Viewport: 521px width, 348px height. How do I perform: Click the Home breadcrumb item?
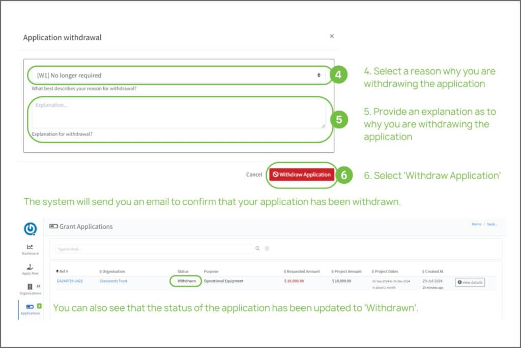pos(476,224)
